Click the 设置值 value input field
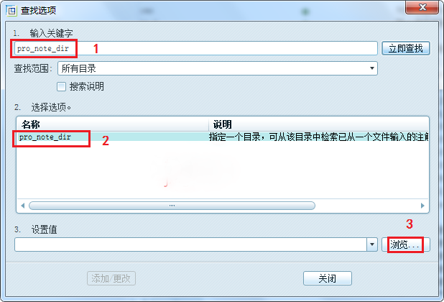The height and width of the screenshot is (302, 444). (190, 244)
